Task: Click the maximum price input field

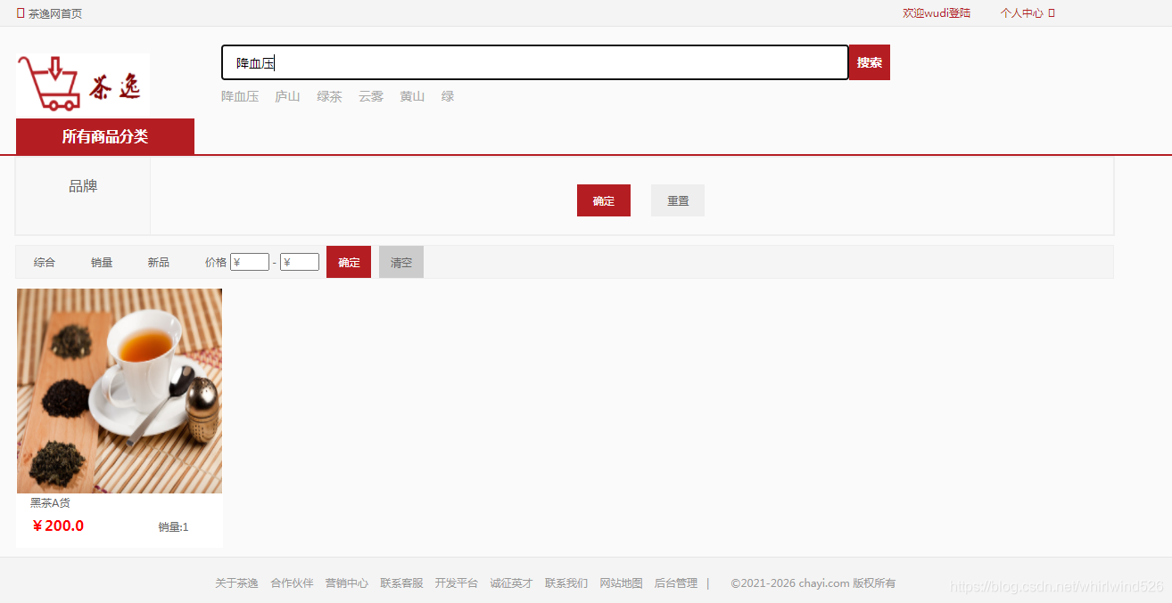Action: 300,262
